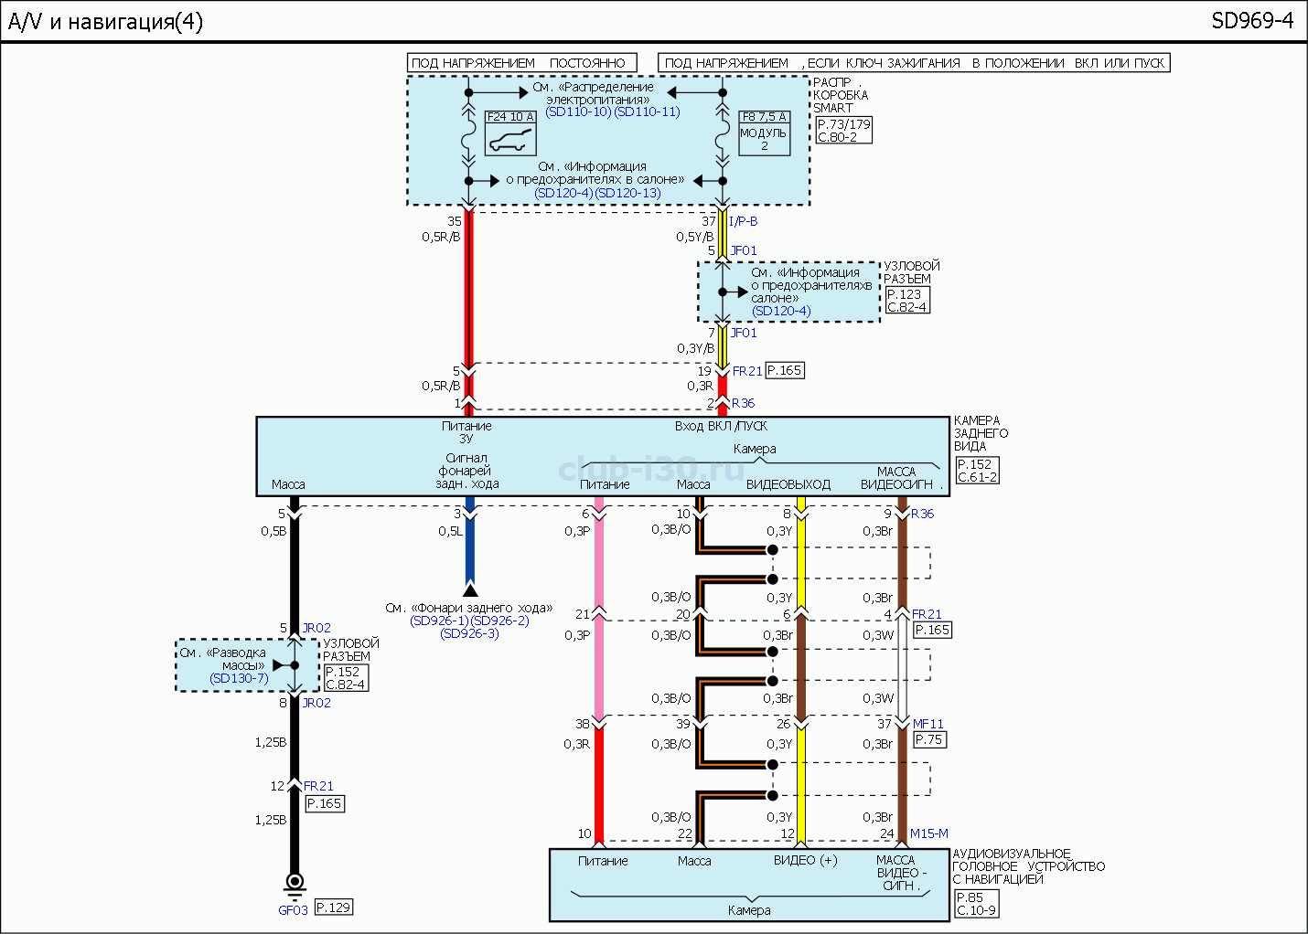Click the 'A/V и навигация(4)' title
The width and height of the screenshot is (1308, 934).
click(x=105, y=22)
